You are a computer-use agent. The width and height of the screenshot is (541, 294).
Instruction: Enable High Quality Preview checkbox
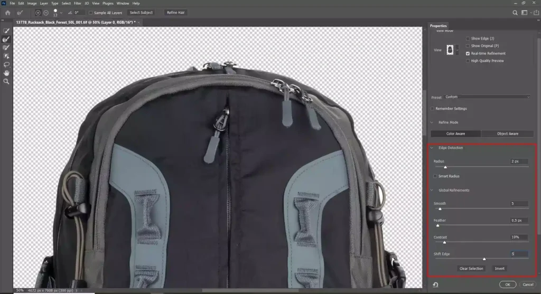coord(468,61)
